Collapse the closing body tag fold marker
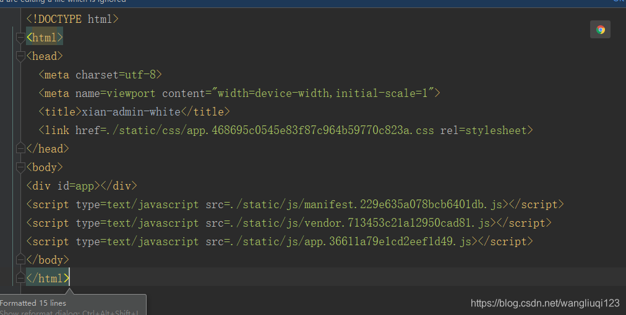Viewport: 626px width, 315px height. pos(21,260)
